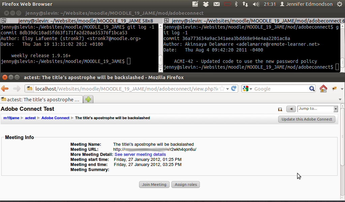Open the Jump to... dropdown
The height and width of the screenshot is (202, 345).
pyautogui.click(x=317, y=109)
